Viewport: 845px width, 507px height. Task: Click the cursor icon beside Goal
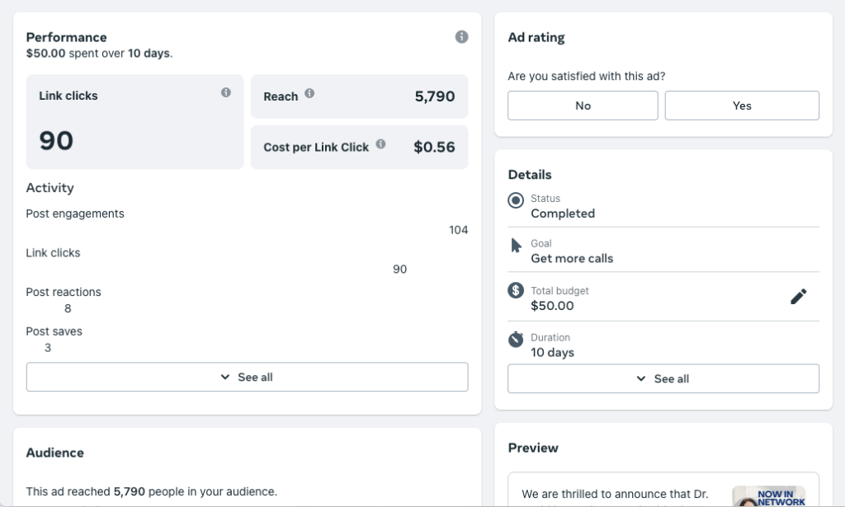point(516,246)
